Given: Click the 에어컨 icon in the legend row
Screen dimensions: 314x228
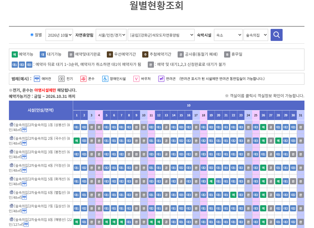Looking at the screenshot, I should (37, 79).
